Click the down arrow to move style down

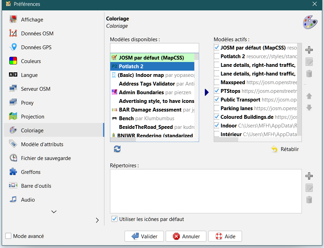[x=309, y=108]
